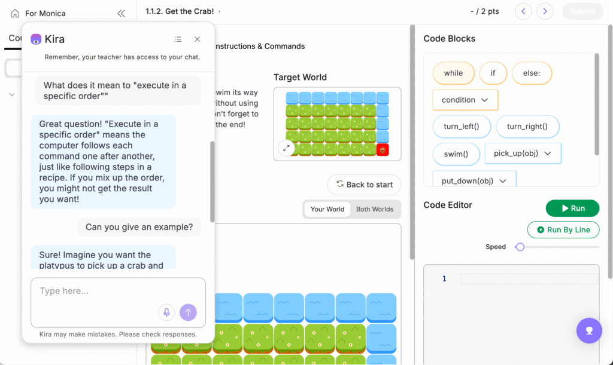The height and width of the screenshot is (365, 613).
Task: Close the Kira chat panel
Action: 197,39
